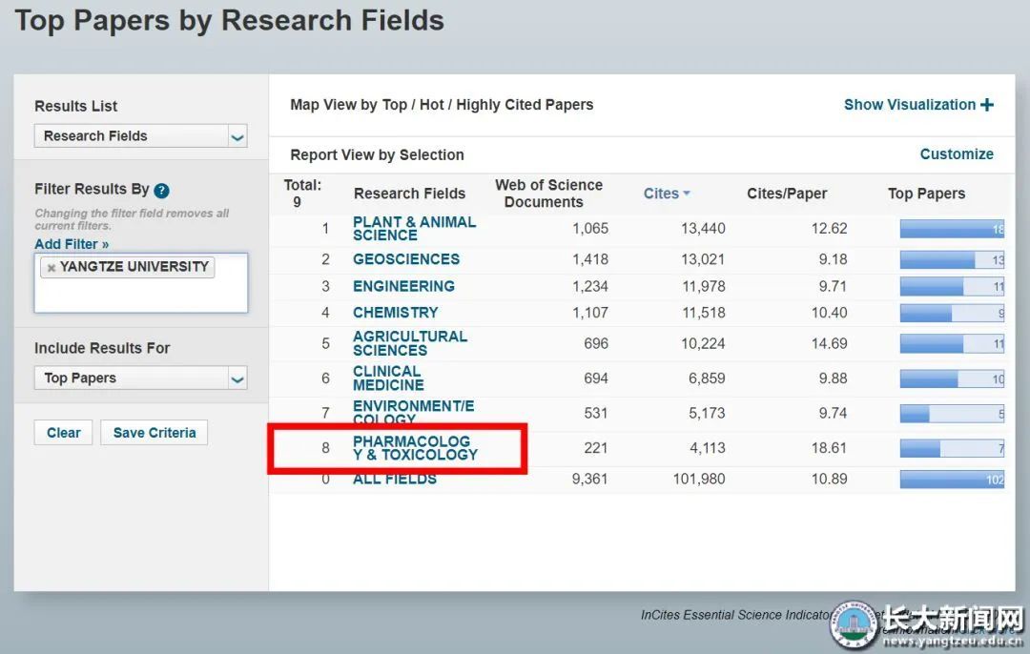Click inside the filter input box

tap(140, 296)
